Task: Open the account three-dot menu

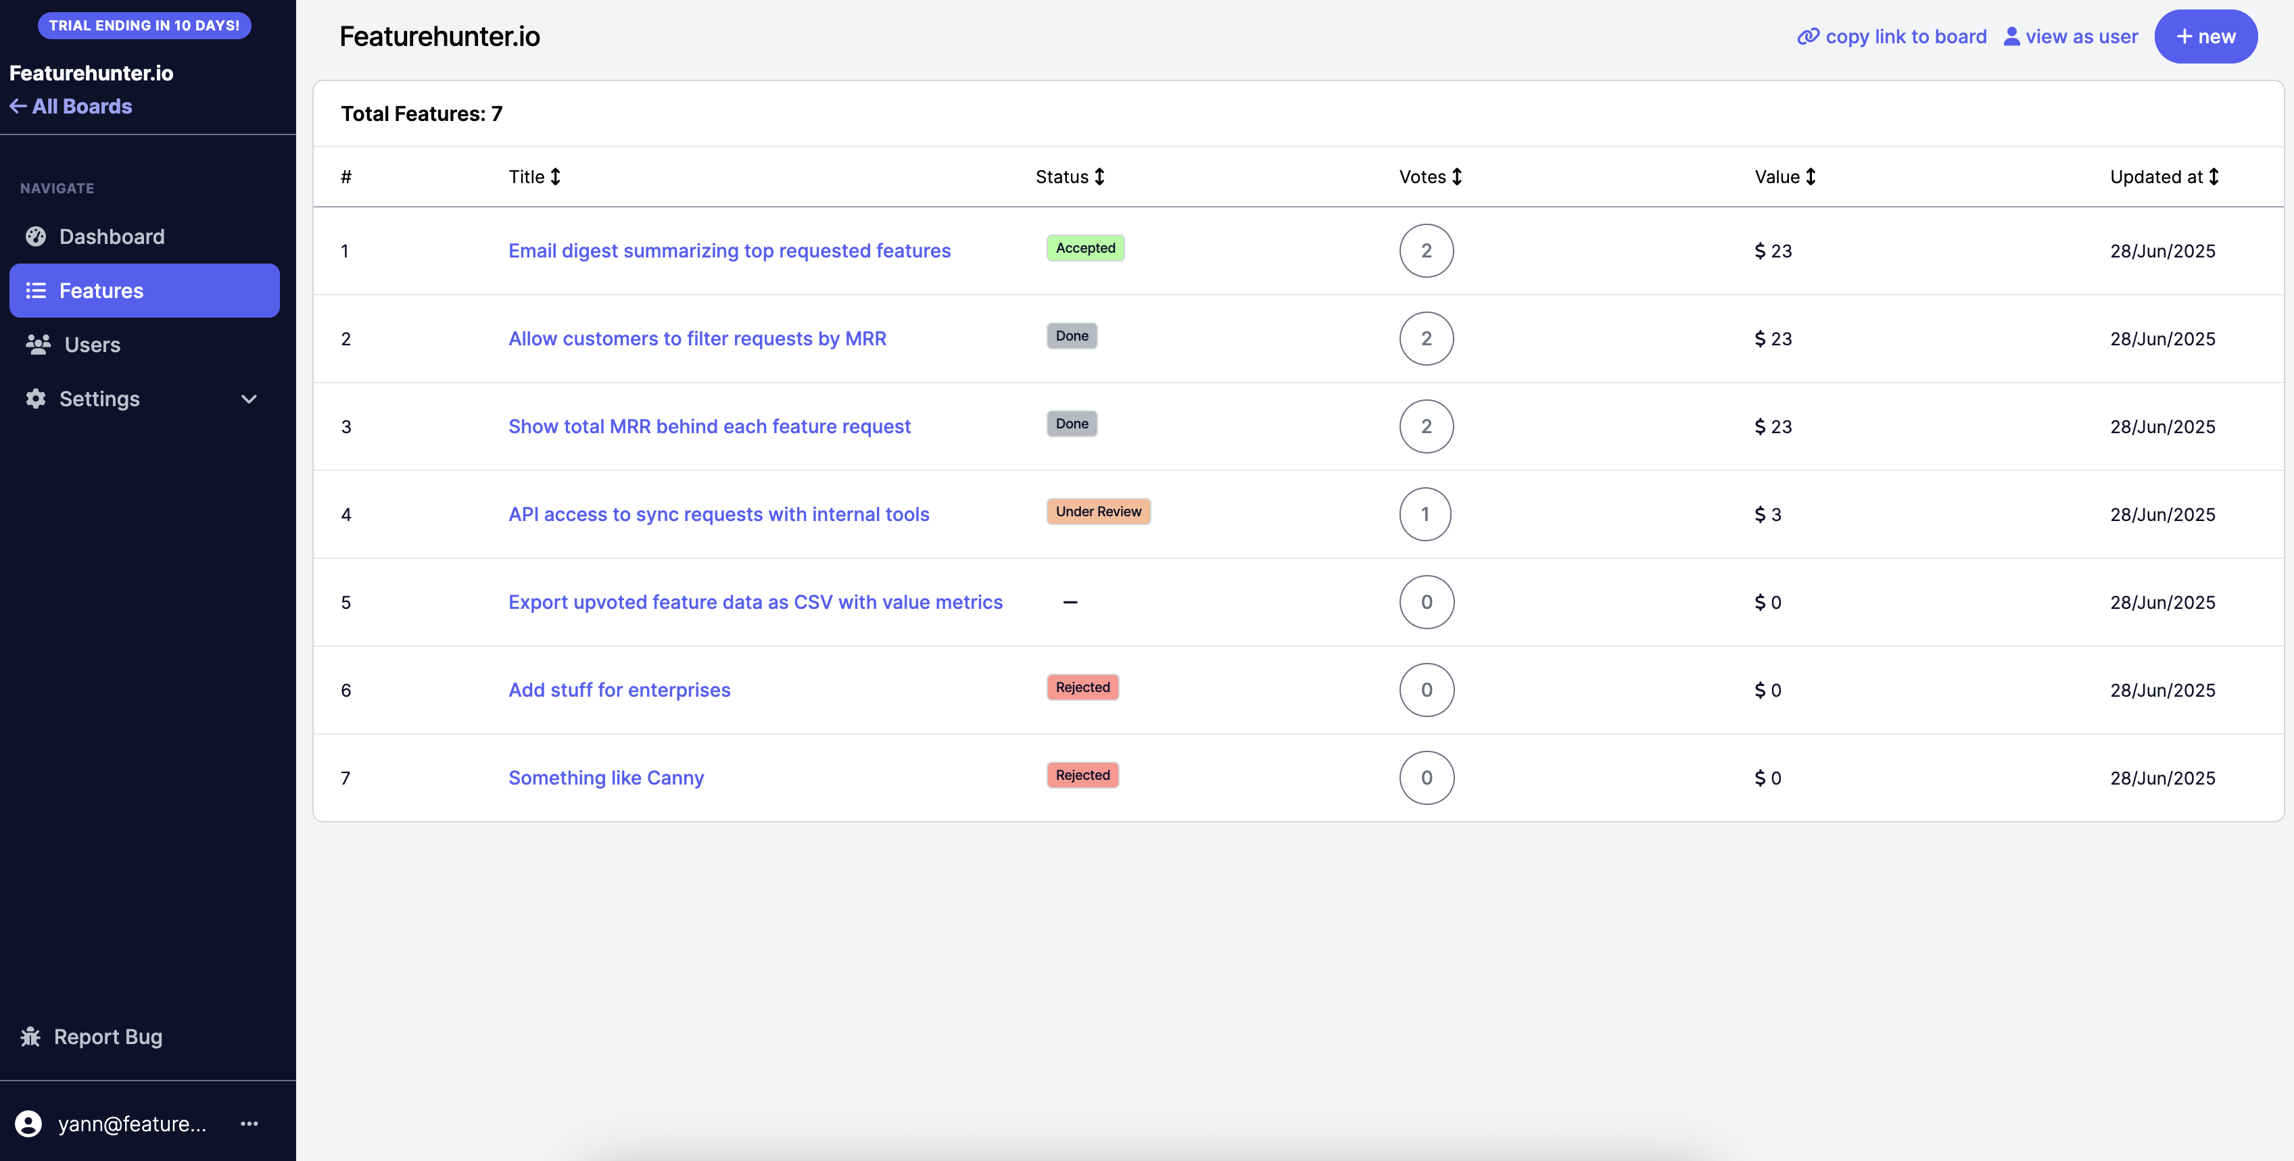Action: click(x=248, y=1124)
